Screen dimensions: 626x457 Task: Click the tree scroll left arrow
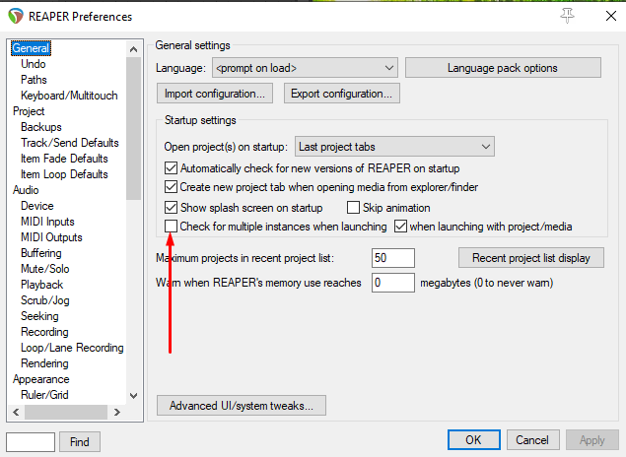[16, 412]
